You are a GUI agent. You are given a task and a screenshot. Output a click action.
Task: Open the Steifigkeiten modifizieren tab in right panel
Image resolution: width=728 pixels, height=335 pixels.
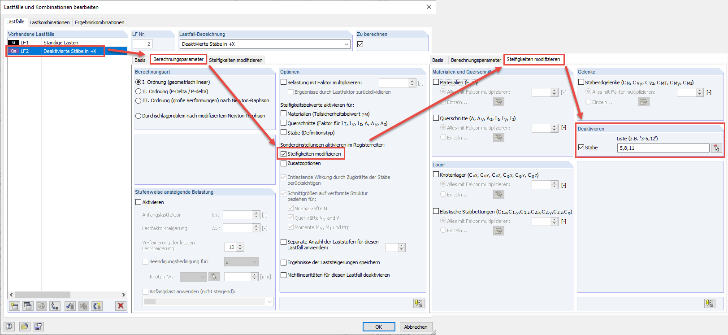point(533,59)
